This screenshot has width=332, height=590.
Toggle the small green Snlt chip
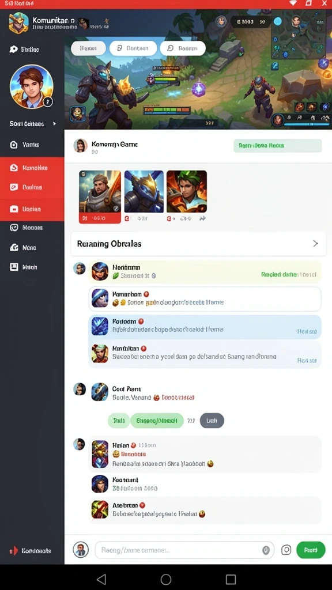coord(119,421)
